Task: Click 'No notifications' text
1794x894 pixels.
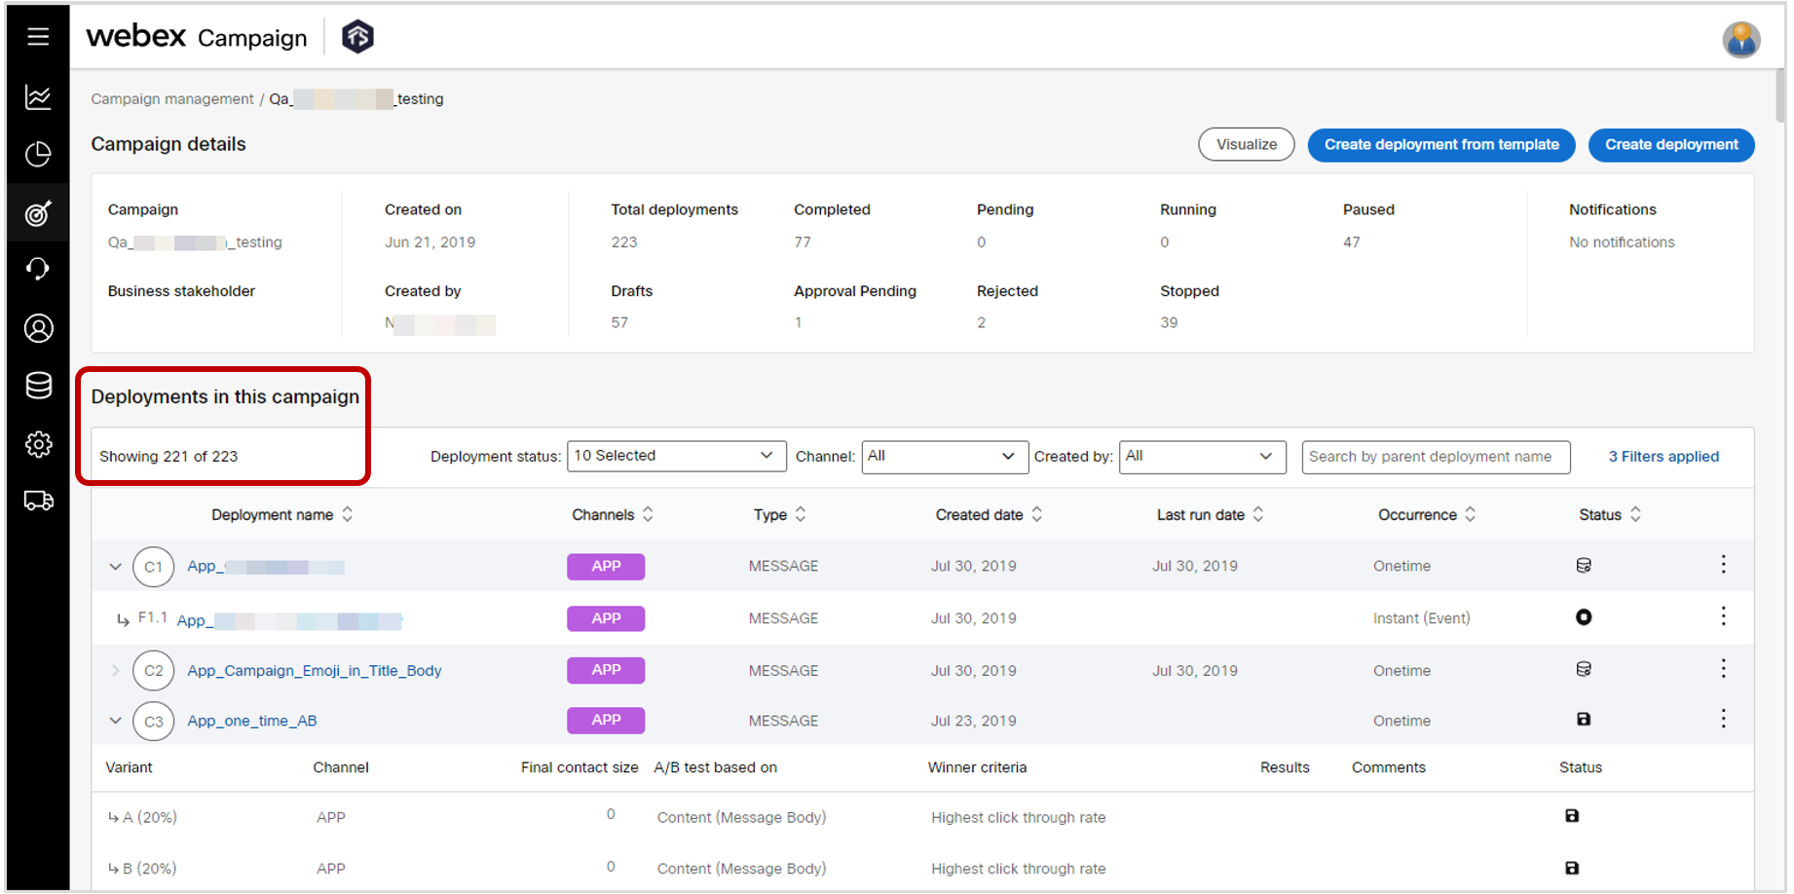Action: click(1622, 242)
